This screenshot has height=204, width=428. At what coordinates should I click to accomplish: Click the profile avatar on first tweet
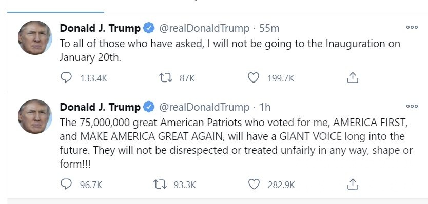point(35,37)
